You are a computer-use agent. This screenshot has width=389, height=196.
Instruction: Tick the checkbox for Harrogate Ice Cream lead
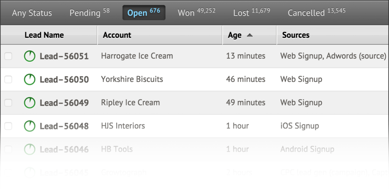pyautogui.click(x=8, y=56)
